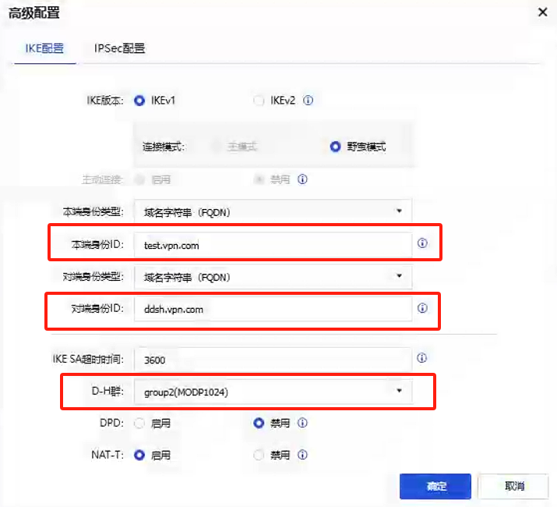Click IKE SA超时时间 field showing 3600
Viewport: 557px width, 507px height.
273,360
